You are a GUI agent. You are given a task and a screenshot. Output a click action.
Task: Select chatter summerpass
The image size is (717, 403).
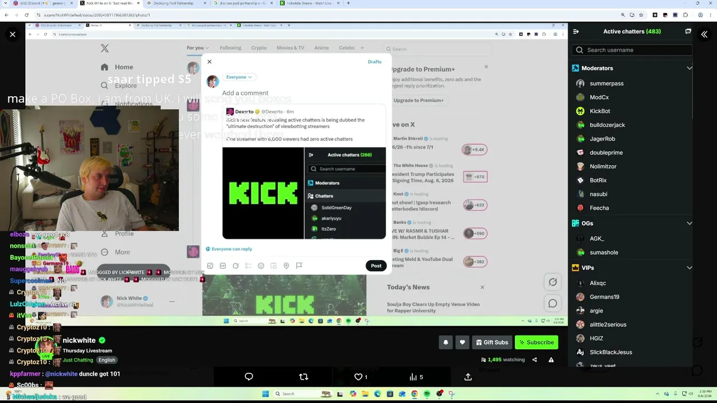606,83
